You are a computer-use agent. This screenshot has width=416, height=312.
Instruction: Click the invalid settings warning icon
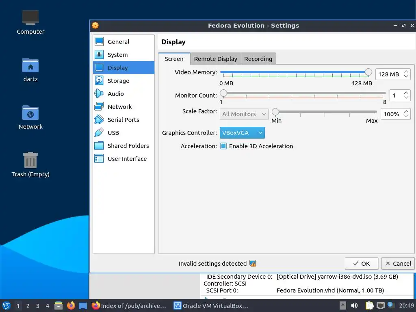(x=253, y=263)
